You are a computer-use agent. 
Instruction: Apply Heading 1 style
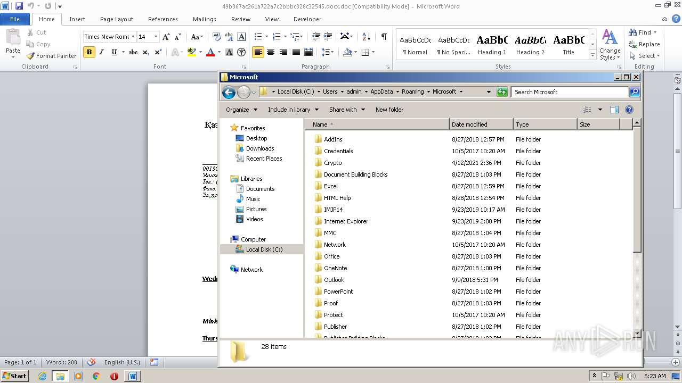[x=492, y=45]
